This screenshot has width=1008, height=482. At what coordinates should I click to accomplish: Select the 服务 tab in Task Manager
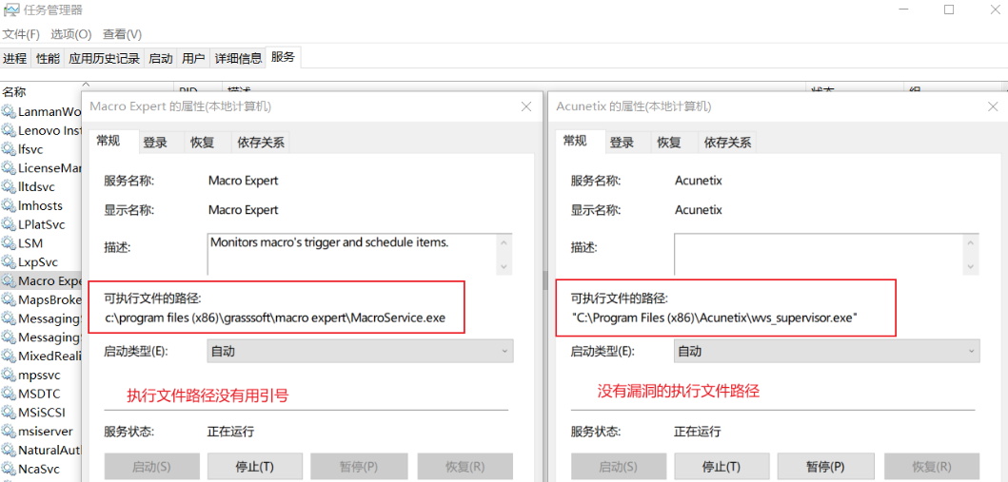pos(283,57)
